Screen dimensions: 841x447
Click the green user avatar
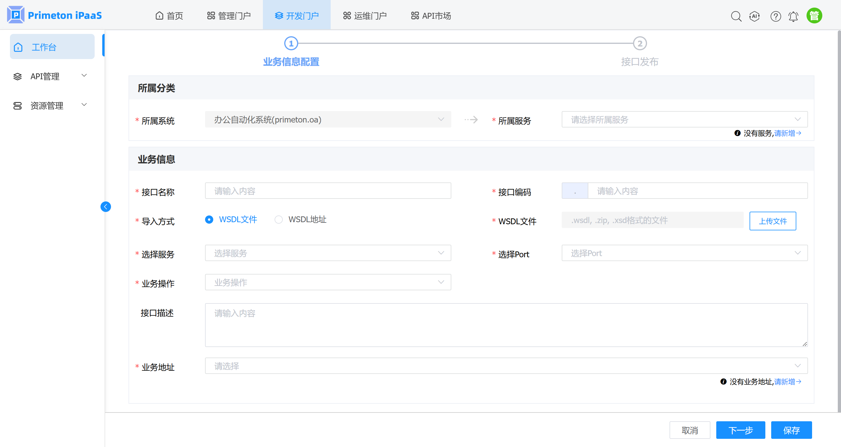click(x=814, y=16)
